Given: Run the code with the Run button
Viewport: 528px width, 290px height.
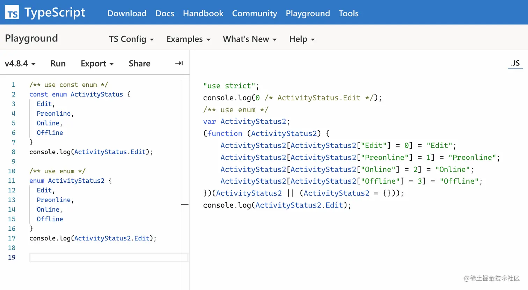Looking at the screenshot, I should click(58, 63).
